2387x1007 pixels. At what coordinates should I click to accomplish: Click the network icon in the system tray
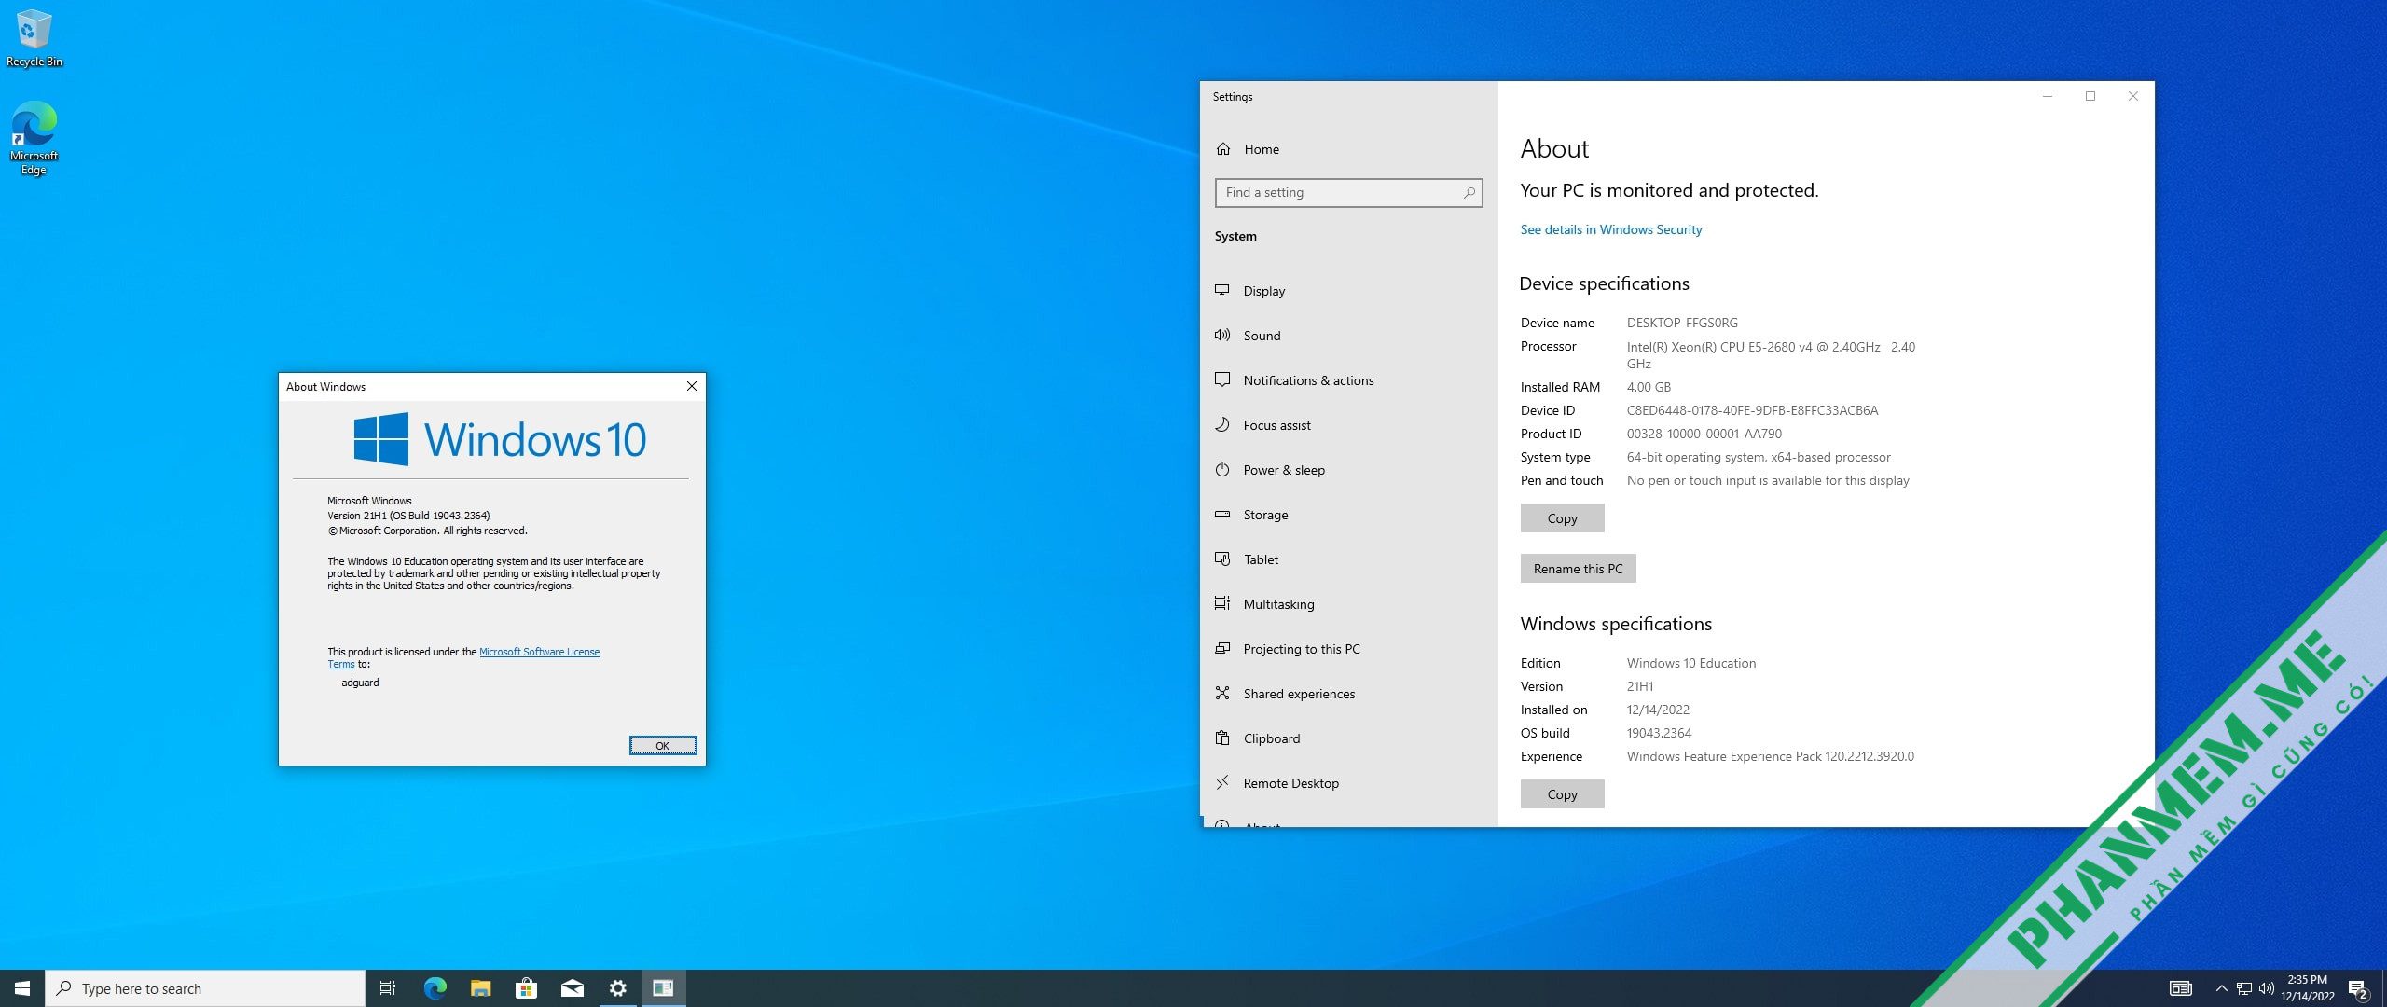click(2244, 988)
